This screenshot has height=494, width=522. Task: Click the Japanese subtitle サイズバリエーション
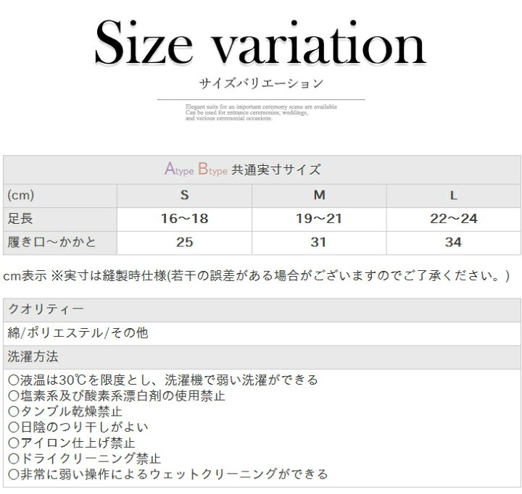(260, 84)
